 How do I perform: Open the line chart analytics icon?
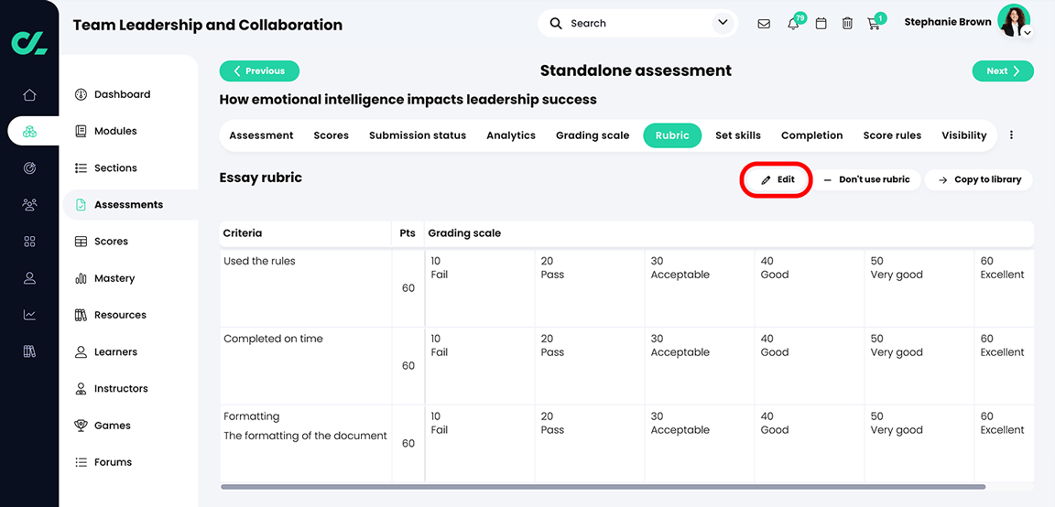tap(29, 315)
